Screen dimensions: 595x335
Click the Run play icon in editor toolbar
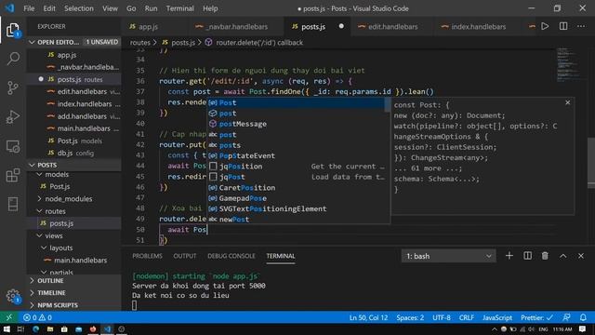(545, 26)
